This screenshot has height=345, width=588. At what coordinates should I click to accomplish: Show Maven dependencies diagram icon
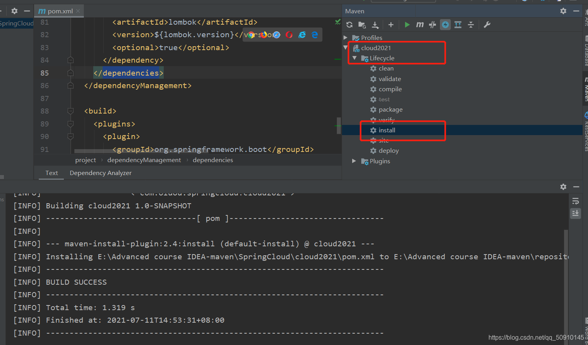tap(458, 25)
